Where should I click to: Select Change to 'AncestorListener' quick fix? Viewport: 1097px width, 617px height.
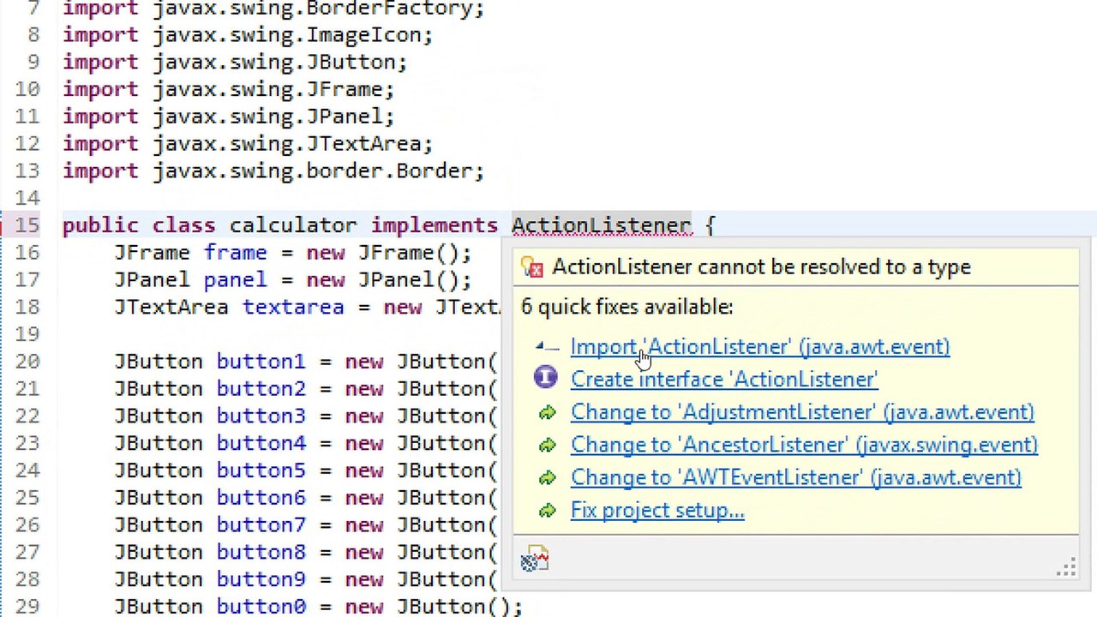point(804,445)
